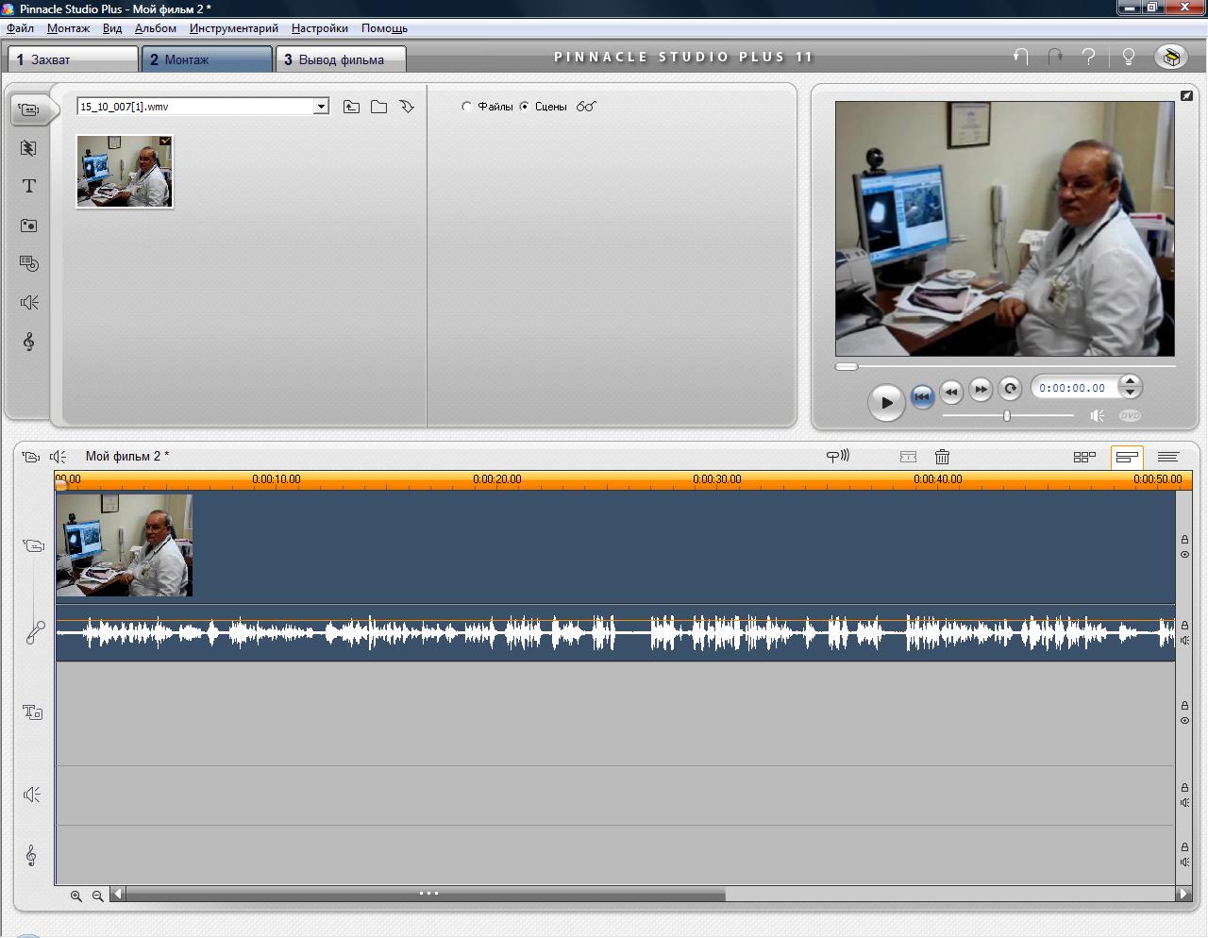Viewport: 1208px width, 938px height.
Task: Adjust the player volume slider
Action: coord(1007,415)
